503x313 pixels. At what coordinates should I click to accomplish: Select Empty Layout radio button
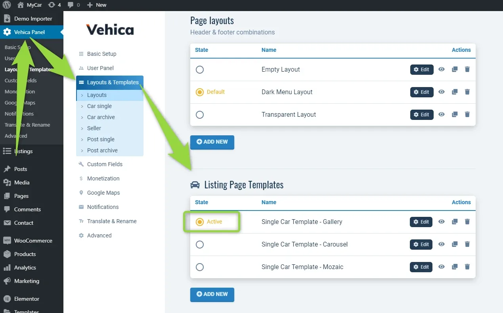tap(200, 70)
